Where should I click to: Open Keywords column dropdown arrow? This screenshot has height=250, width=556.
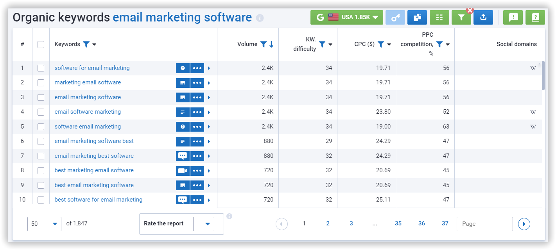94,45
